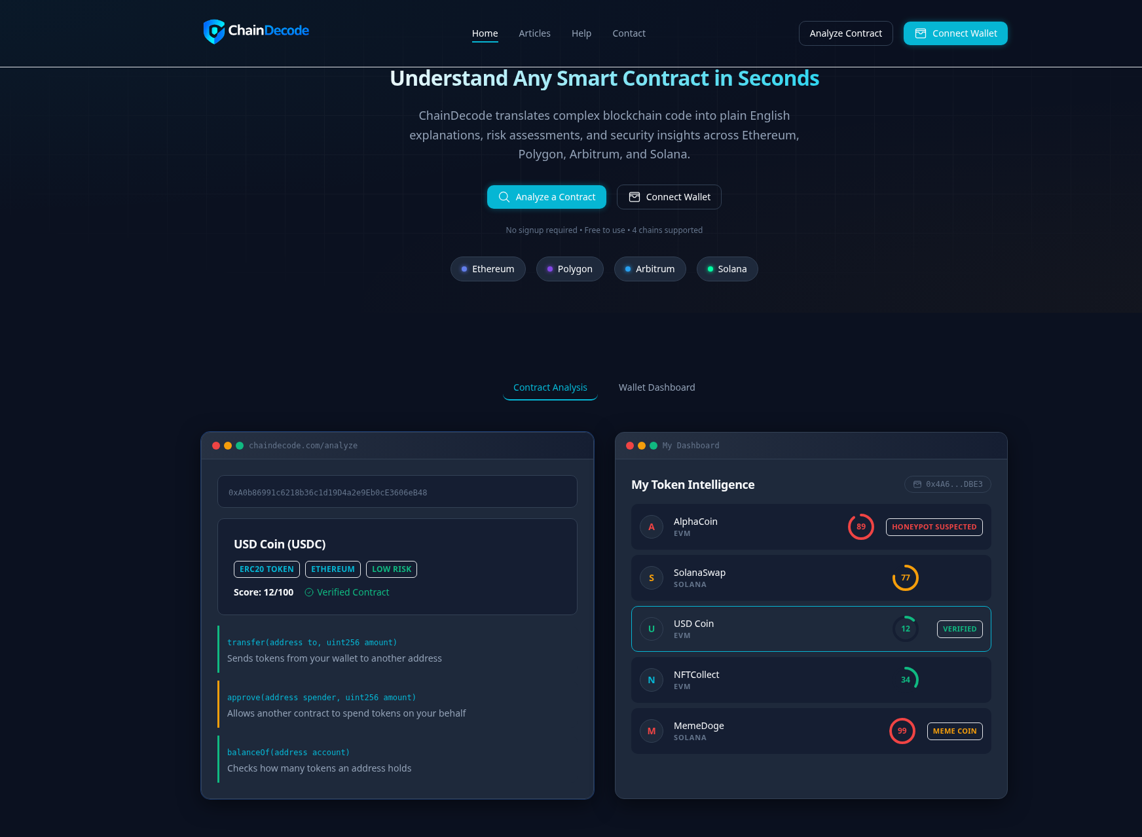Click the wallet icon in hero Connect Wallet
Viewport: 1142px width, 837px height.
(635, 197)
